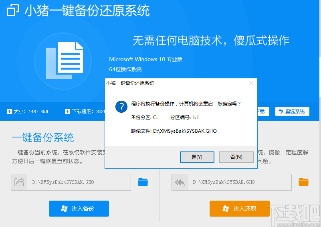Click the download icon beside 大小
This screenshot has height=227, width=321.
coord(9,111)
